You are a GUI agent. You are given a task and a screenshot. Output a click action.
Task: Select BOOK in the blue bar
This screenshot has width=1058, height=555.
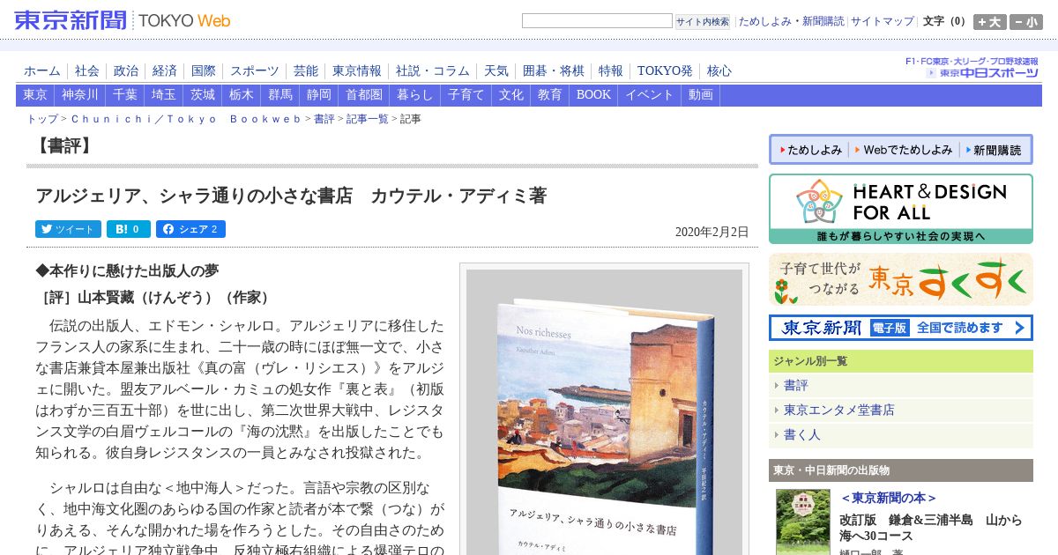[593, 95]
